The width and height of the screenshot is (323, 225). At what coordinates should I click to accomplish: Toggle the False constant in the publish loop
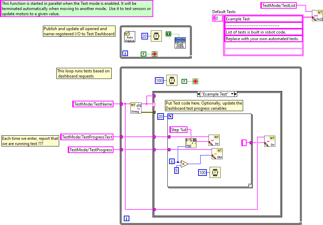[x=144, y=54]
